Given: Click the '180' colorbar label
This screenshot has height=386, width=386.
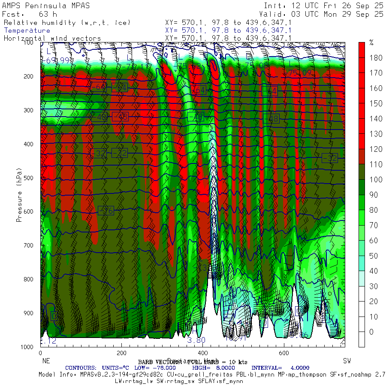Looking at the screenshot, I should (x=376, y=57).
